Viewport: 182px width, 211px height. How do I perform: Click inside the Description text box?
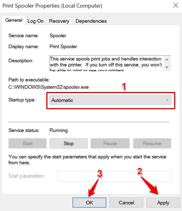coord(107,63)
